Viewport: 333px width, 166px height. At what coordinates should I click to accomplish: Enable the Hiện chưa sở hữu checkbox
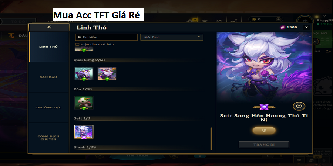(x=78, y=44)
